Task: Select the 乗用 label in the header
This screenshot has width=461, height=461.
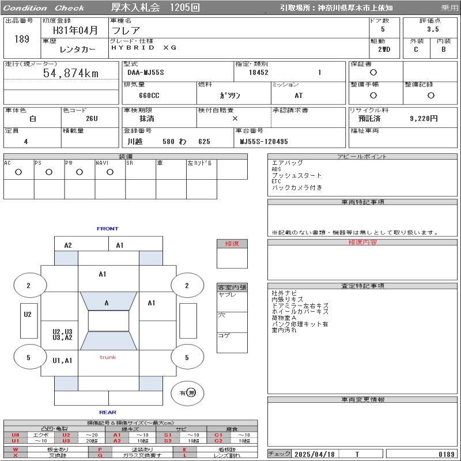Action: [449, 8]
